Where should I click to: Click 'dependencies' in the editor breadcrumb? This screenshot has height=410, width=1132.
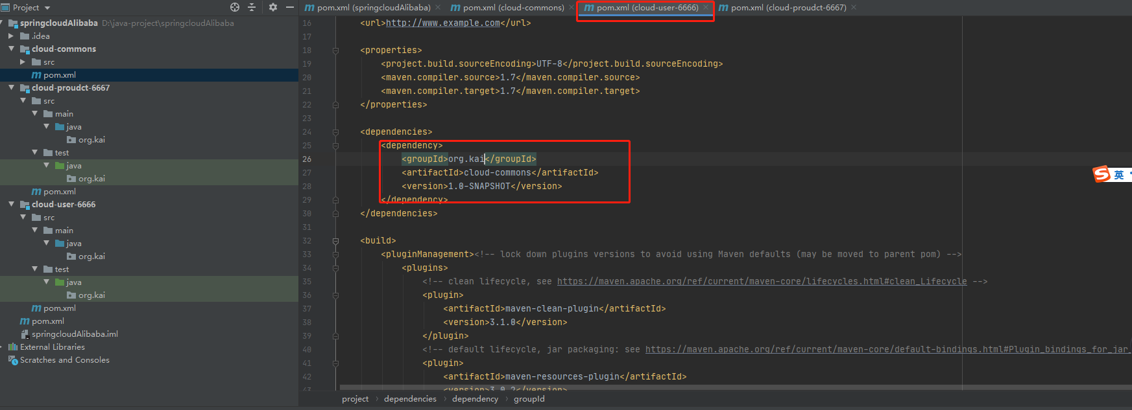[410, 399]
